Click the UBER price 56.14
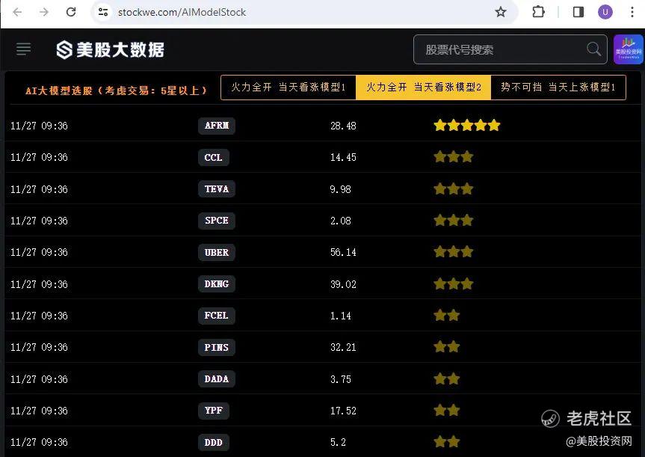The height and width of the screenshot is (457, 645). tap(343, 252)
